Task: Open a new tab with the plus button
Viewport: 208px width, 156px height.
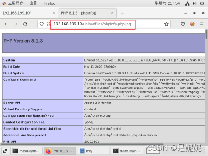Action: click(122, 13)
